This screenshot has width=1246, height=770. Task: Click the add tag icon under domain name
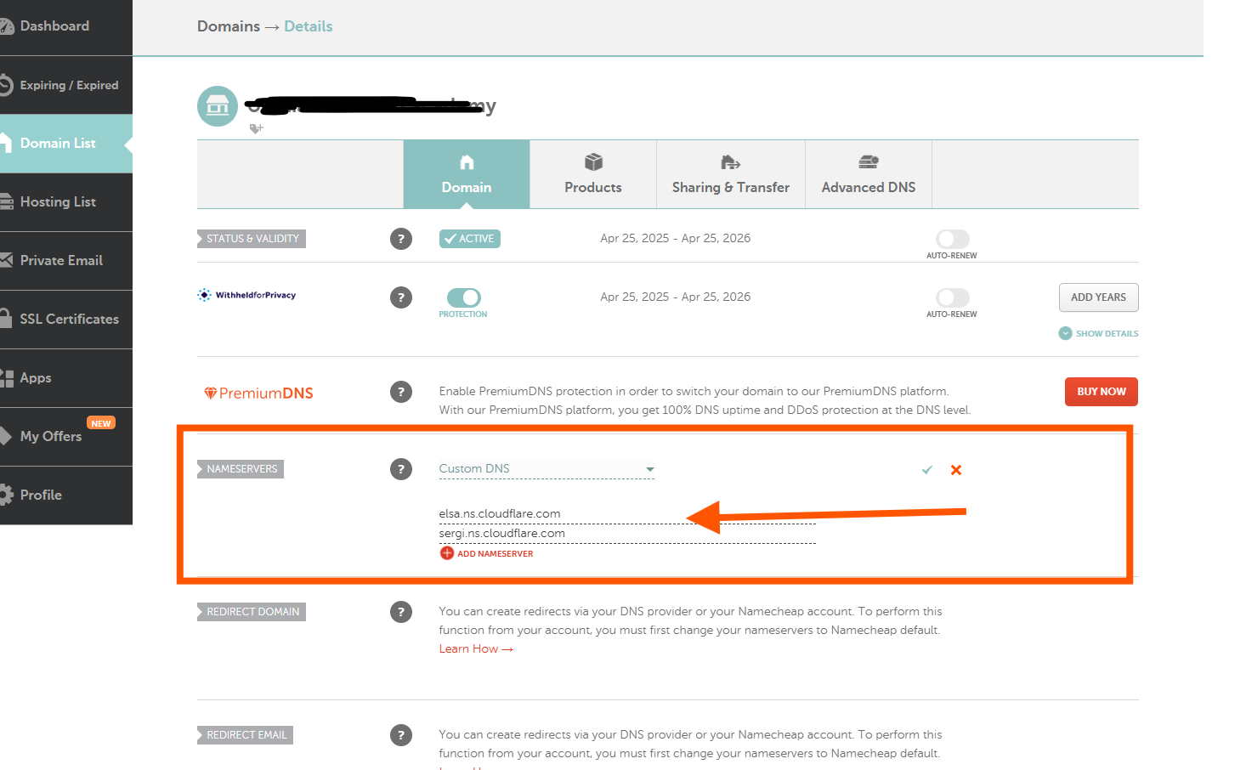pos(256,129)
